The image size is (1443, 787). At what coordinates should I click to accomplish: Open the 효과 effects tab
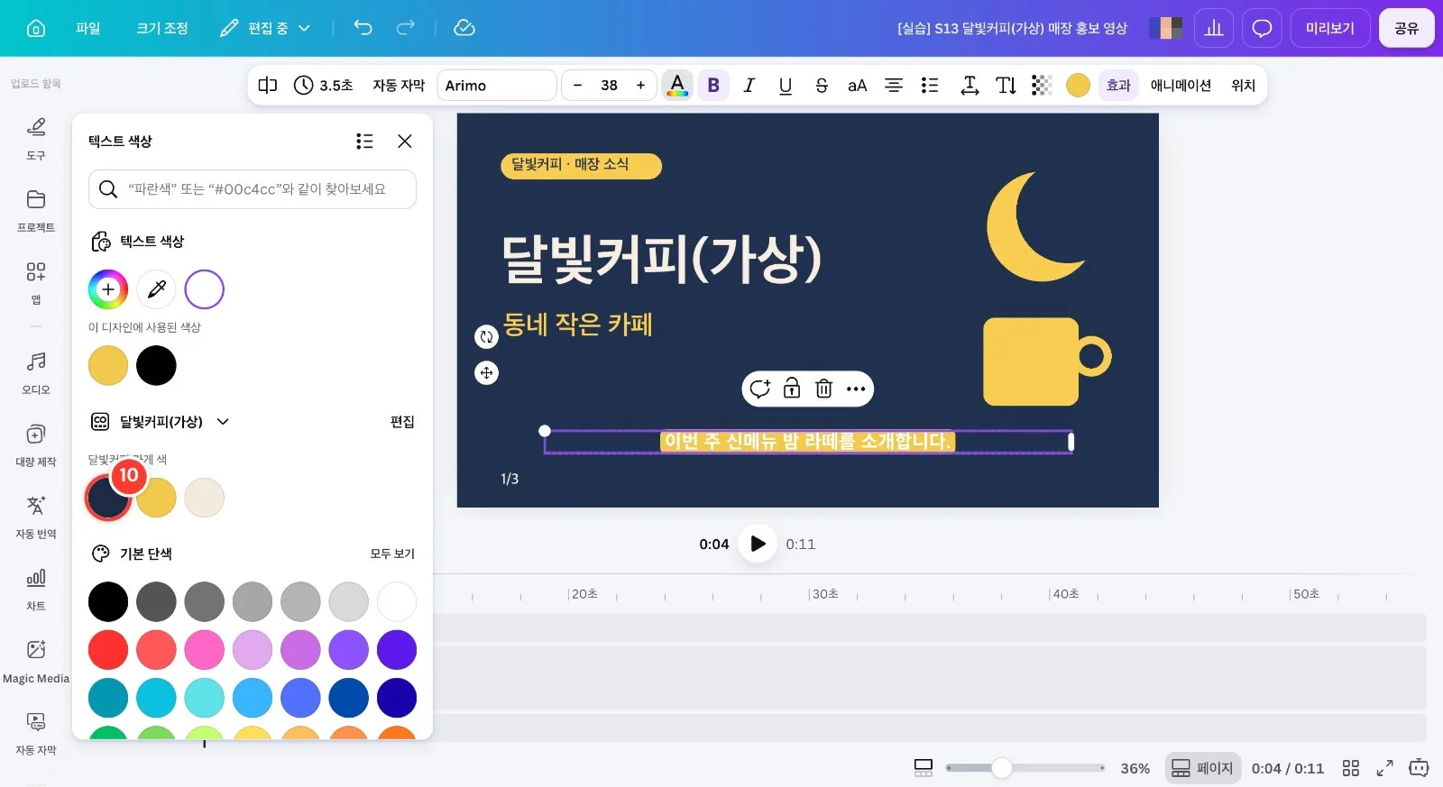click(x=1118, y=86)
